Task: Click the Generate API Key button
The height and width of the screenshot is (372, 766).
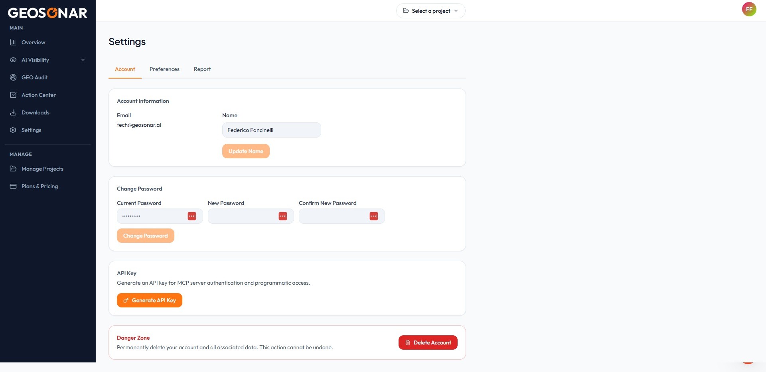Action: [150, 300]
